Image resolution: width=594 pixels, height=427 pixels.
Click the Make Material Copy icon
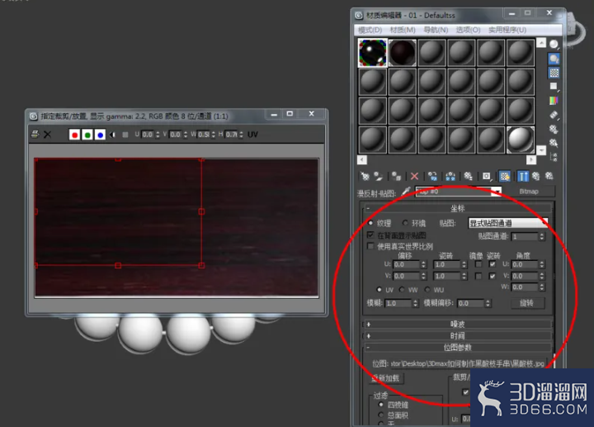coord(432,176)
